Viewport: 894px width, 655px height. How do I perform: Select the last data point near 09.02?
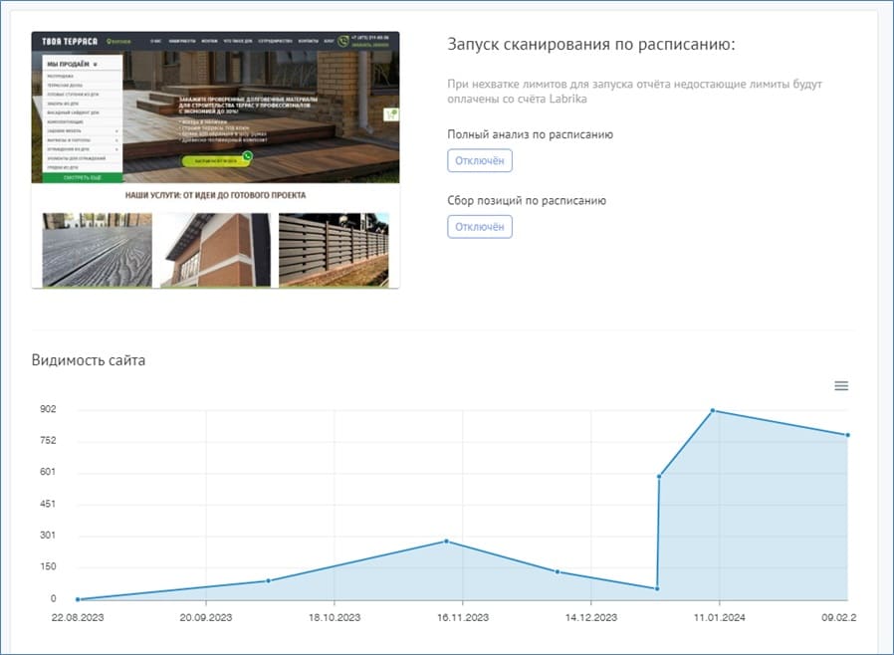848,435
